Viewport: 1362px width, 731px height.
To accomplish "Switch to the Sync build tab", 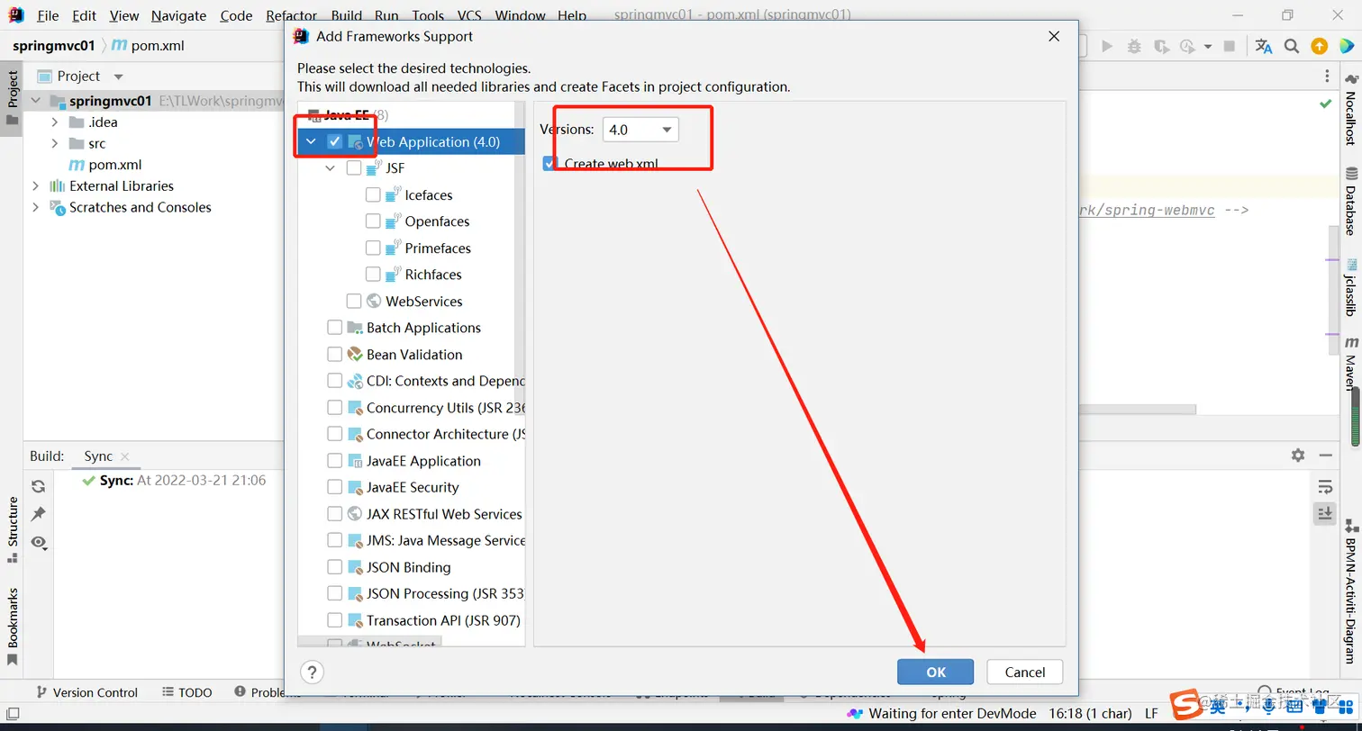I will tap(98, 456).
